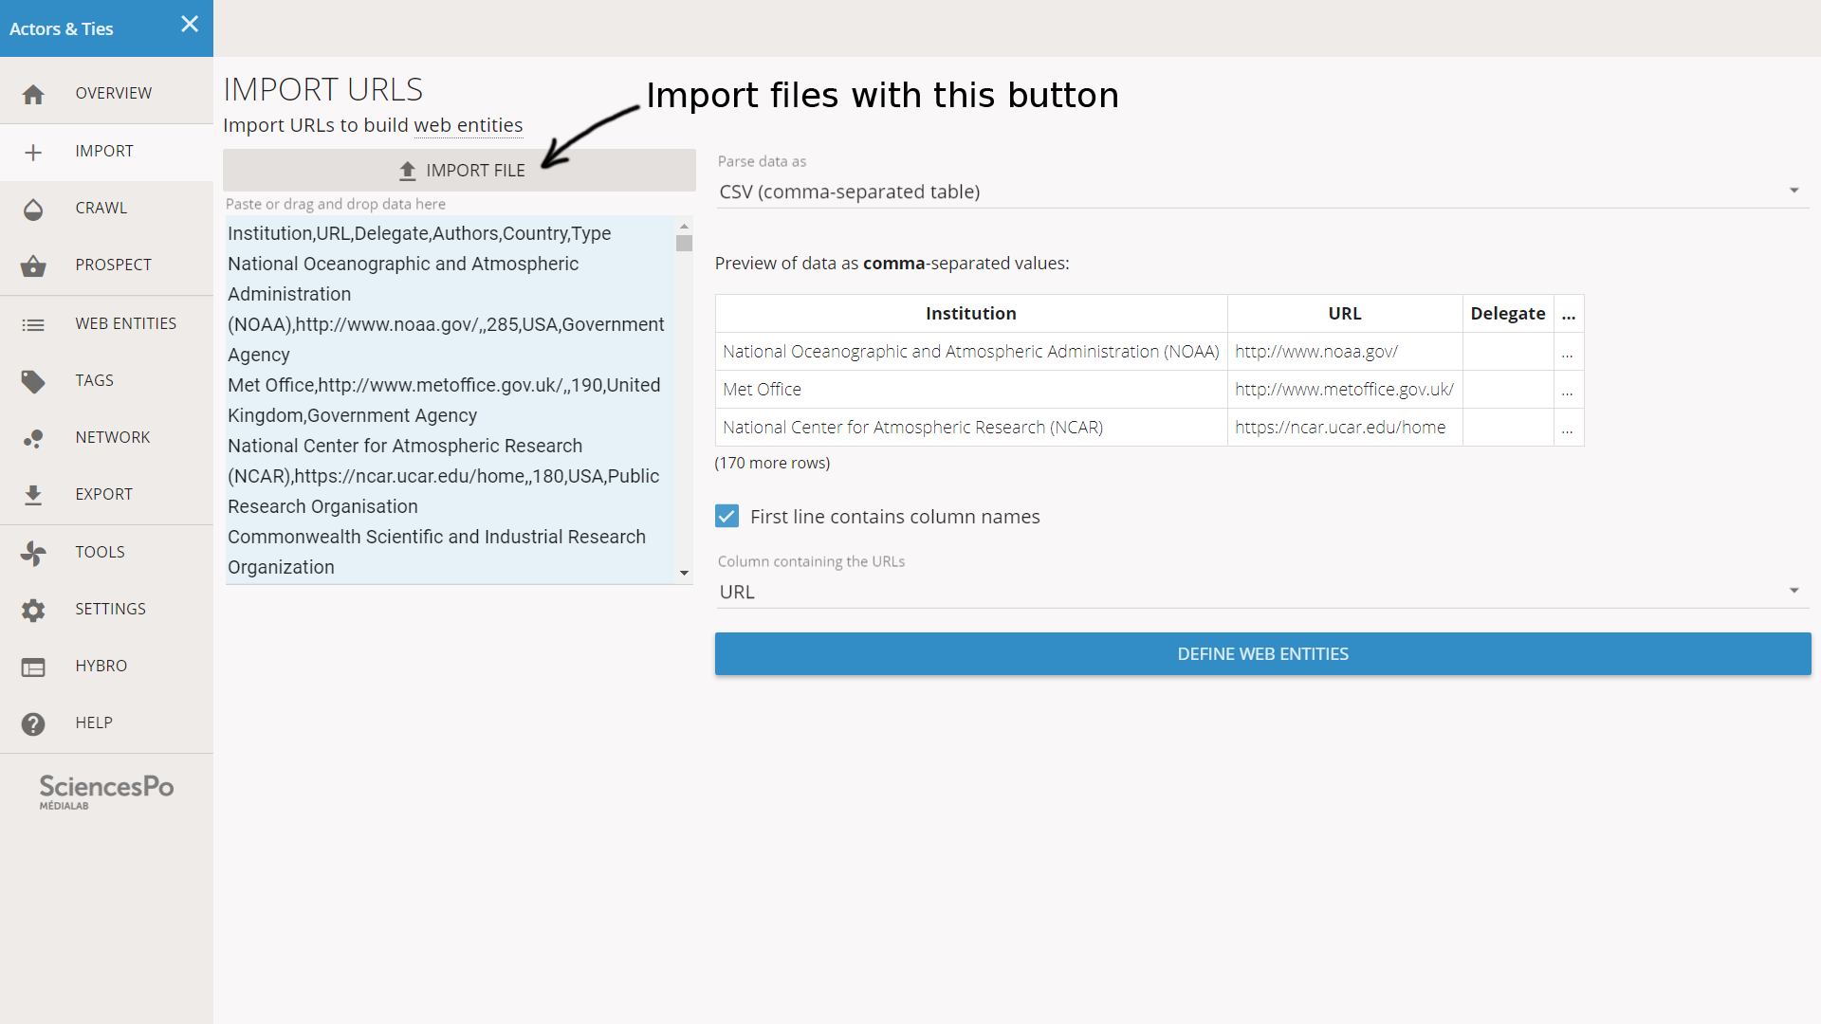Screen dimensions: 1821x1024
Task: Open the Hybro menu label
Action: coord(101,666)
